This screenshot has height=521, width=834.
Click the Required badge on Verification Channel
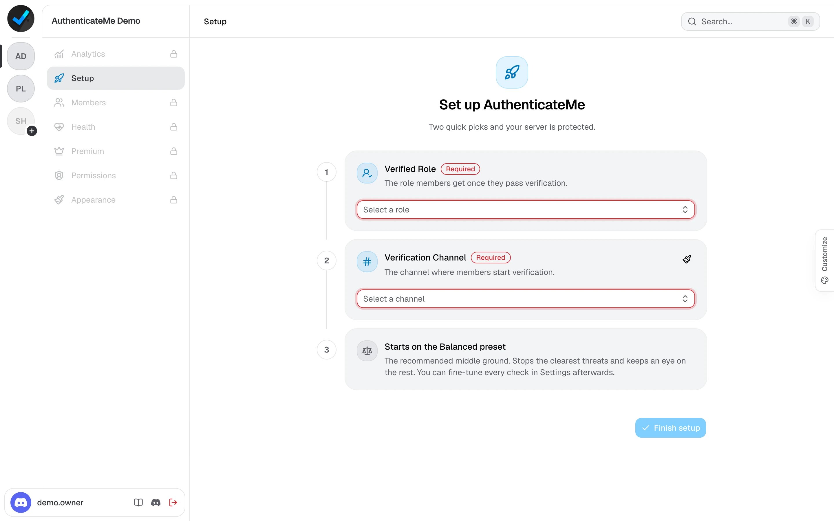(x=490, y=257)
